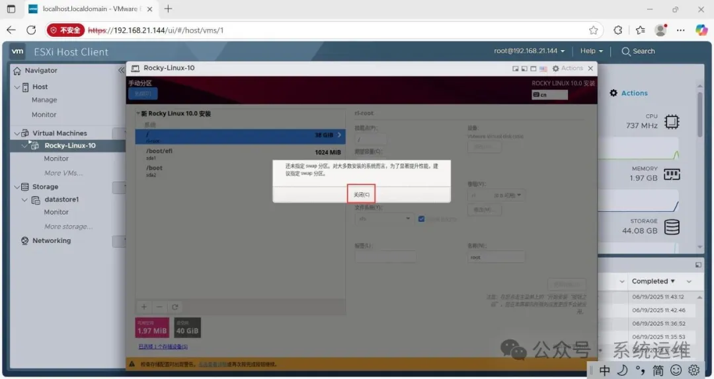Click the STORAGE disk icon
Image resolution: width=714 pixels, height=379 pixels.
672,226
